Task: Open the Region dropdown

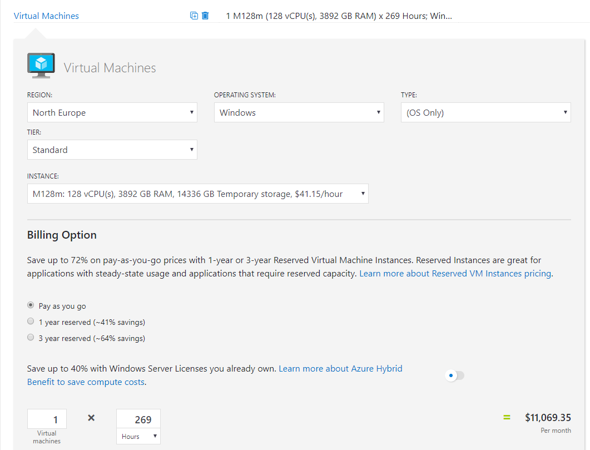Action: point(112,112)
